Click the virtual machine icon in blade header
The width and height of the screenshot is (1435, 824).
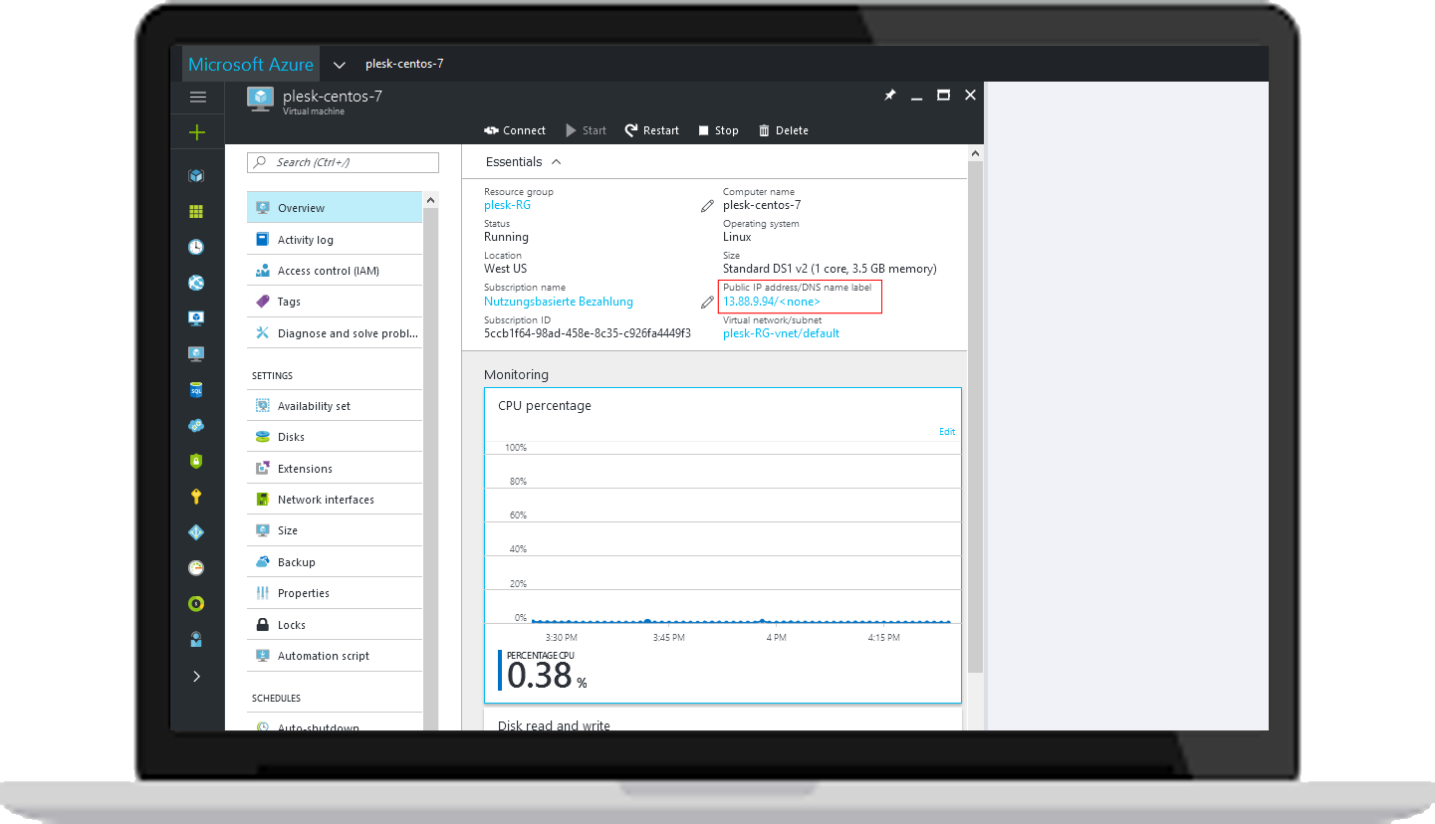(260, 99)
